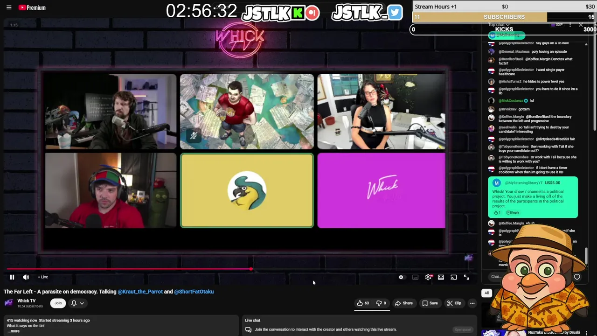597x336 pixels.
Task: Select bearded man webcam tile
Action: 111,112
